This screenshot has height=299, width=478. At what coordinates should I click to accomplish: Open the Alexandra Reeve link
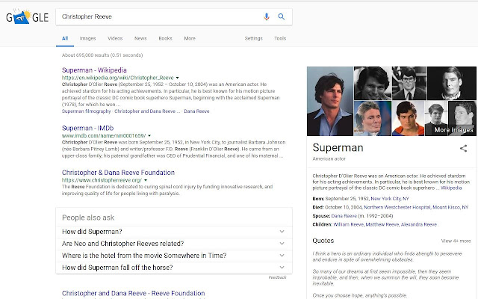pyautogui.click(x=419, y=224)
